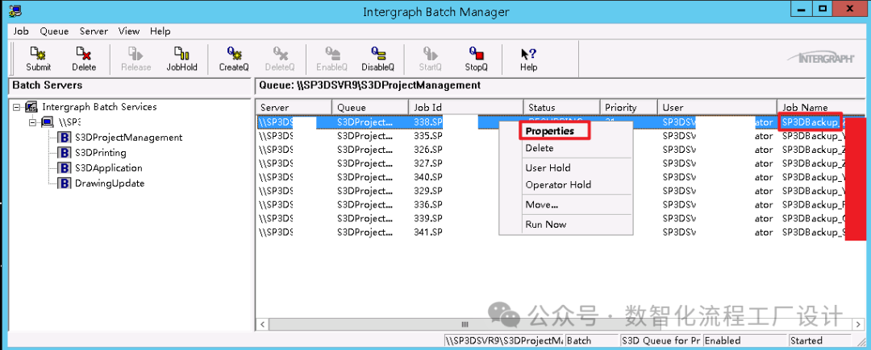The image size is (871, 350).
Task: Click the Delete job toolbar icon
Action: tap(84, 54)
